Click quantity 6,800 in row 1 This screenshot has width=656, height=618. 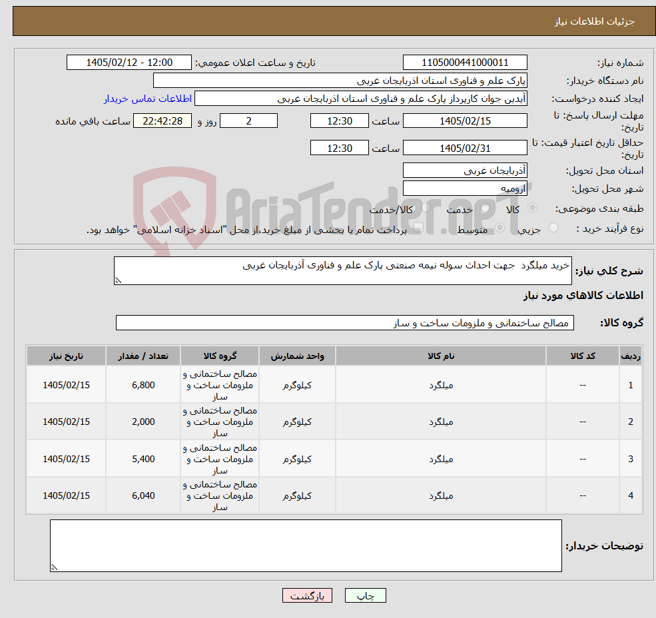(x=143, y=385)
